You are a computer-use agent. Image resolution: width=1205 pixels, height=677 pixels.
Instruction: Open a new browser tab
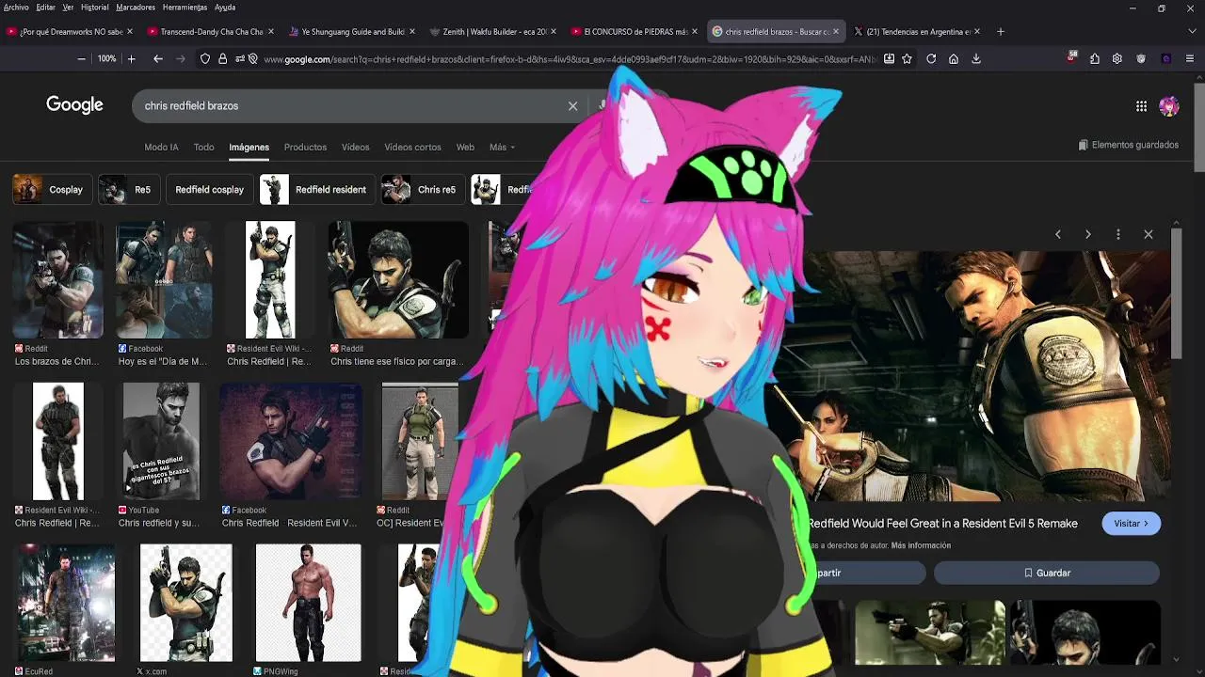(1000, 31)
